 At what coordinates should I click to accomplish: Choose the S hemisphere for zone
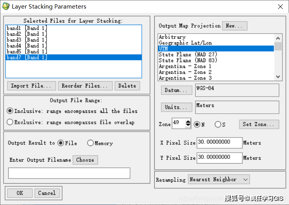point(218,125)
